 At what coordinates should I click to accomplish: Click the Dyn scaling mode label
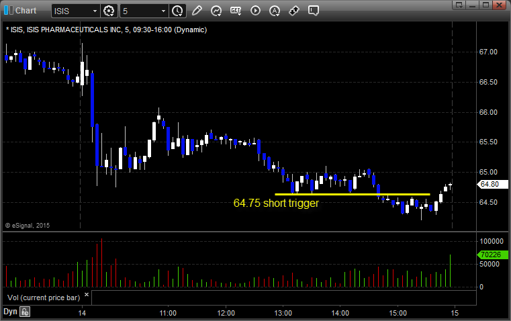(10, 312)
